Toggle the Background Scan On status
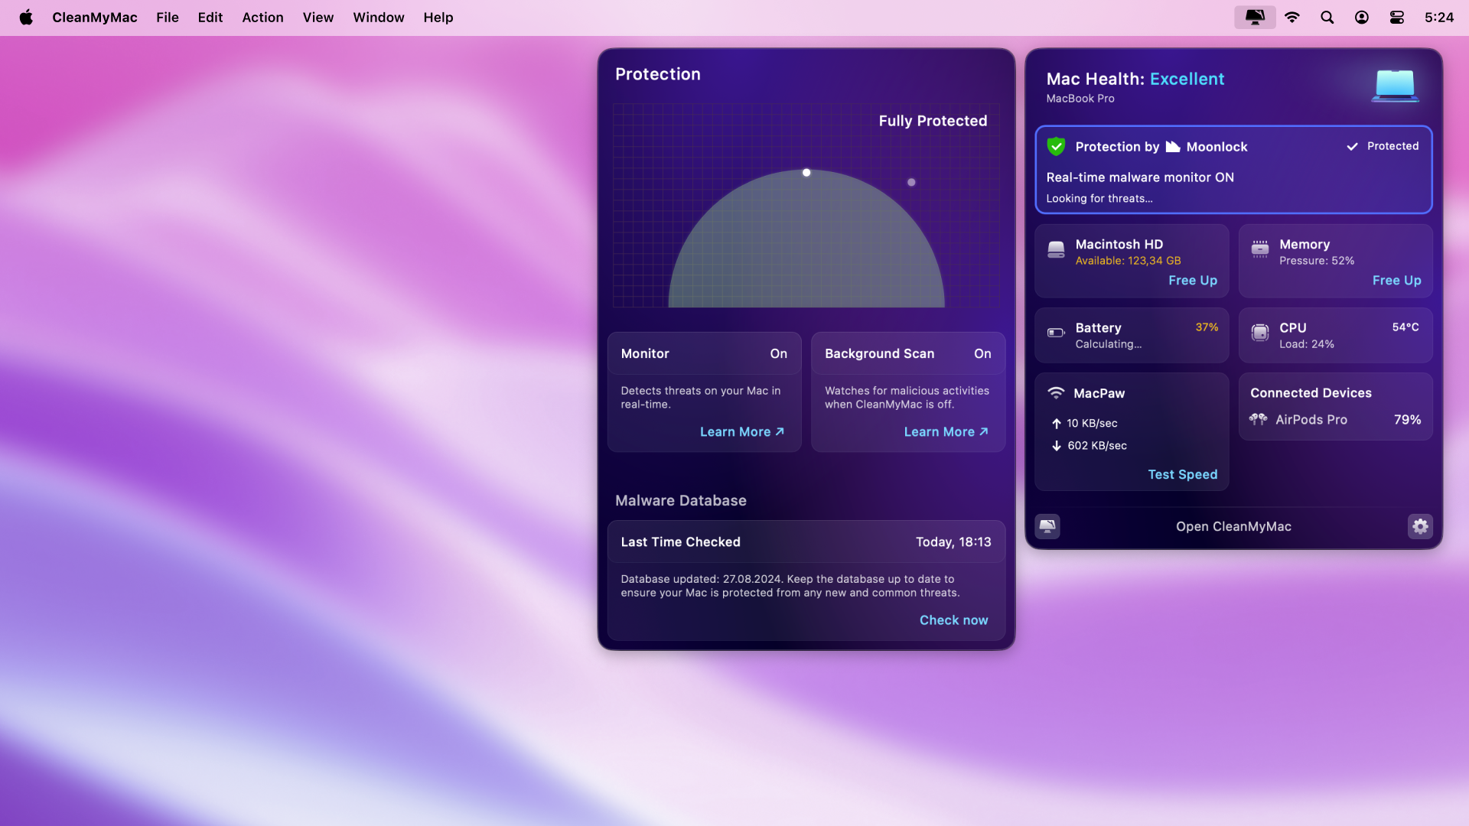Viewport: 1469px width, 826px height. [982, 353]
